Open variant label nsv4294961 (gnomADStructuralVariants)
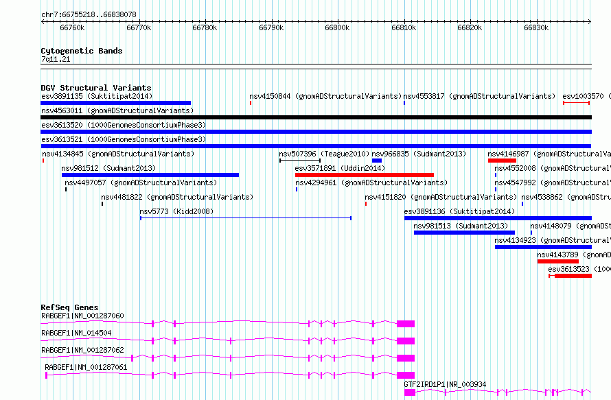 coord(371,183)
